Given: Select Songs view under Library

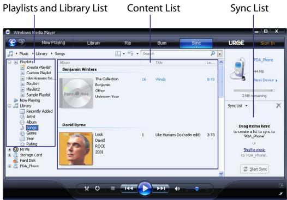Looking at the screenshot, I should 32,128.
